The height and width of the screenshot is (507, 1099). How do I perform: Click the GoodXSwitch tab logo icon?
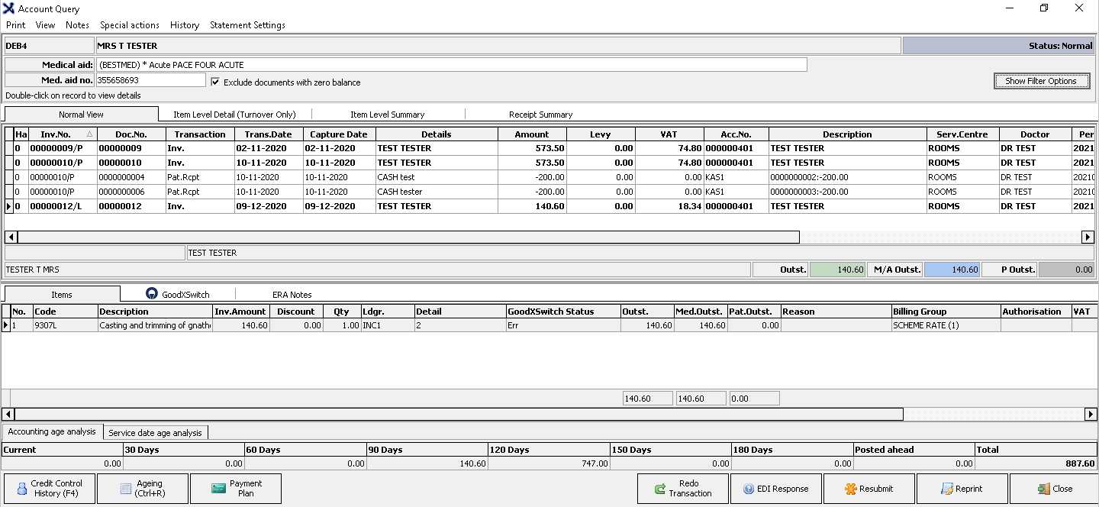pos(151,294)
